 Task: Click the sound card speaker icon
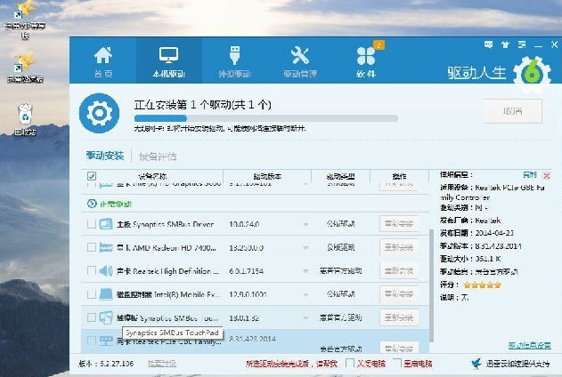click(x=106, y=270)
